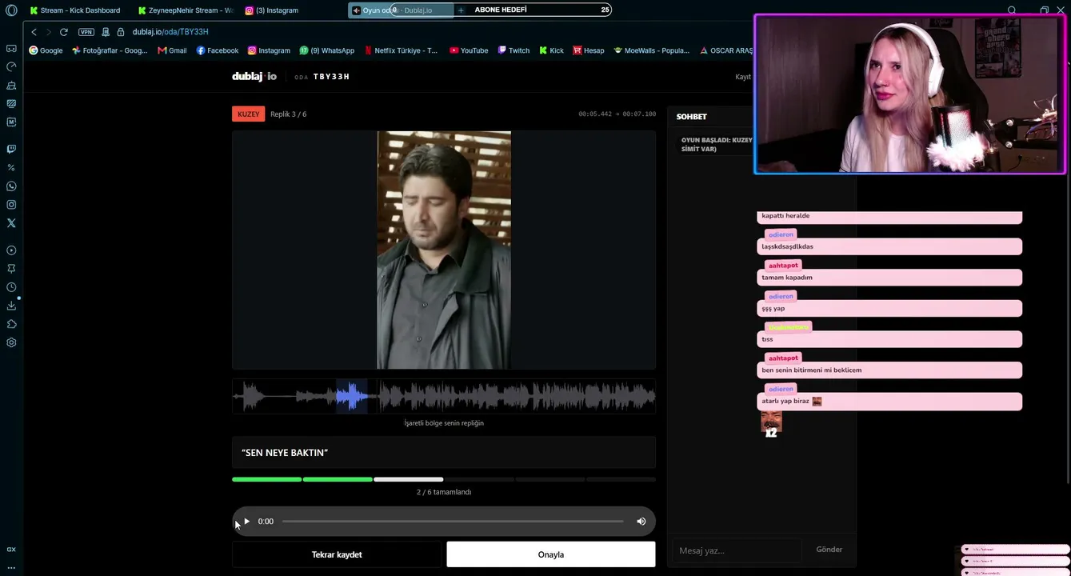Click the room code TBY33H

click(x=331, y=77)
